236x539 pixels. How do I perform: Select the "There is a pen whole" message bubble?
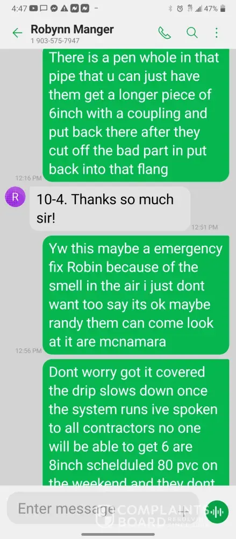135,115
